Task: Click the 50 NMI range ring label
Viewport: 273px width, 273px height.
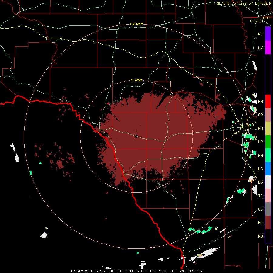Action: 136,80
